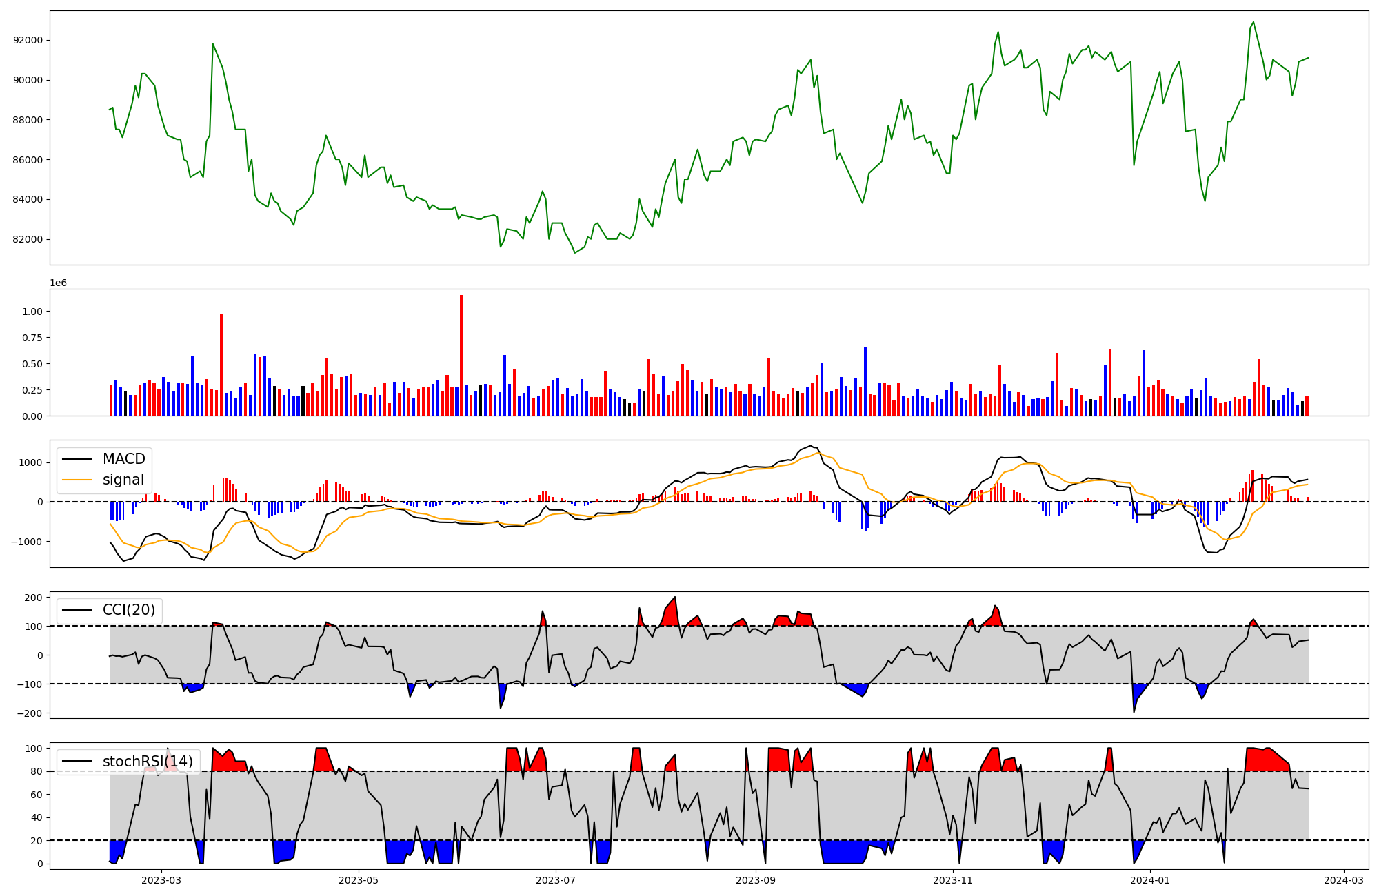Click the MACD legend label
This screenshot has width=1379, height=896.
click(123, 459)
